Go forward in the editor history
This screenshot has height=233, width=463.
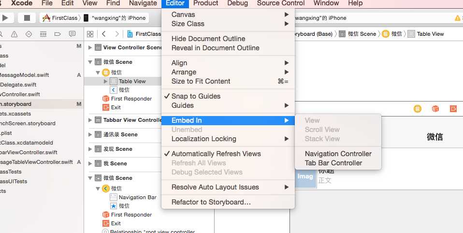tap(117, 34)
